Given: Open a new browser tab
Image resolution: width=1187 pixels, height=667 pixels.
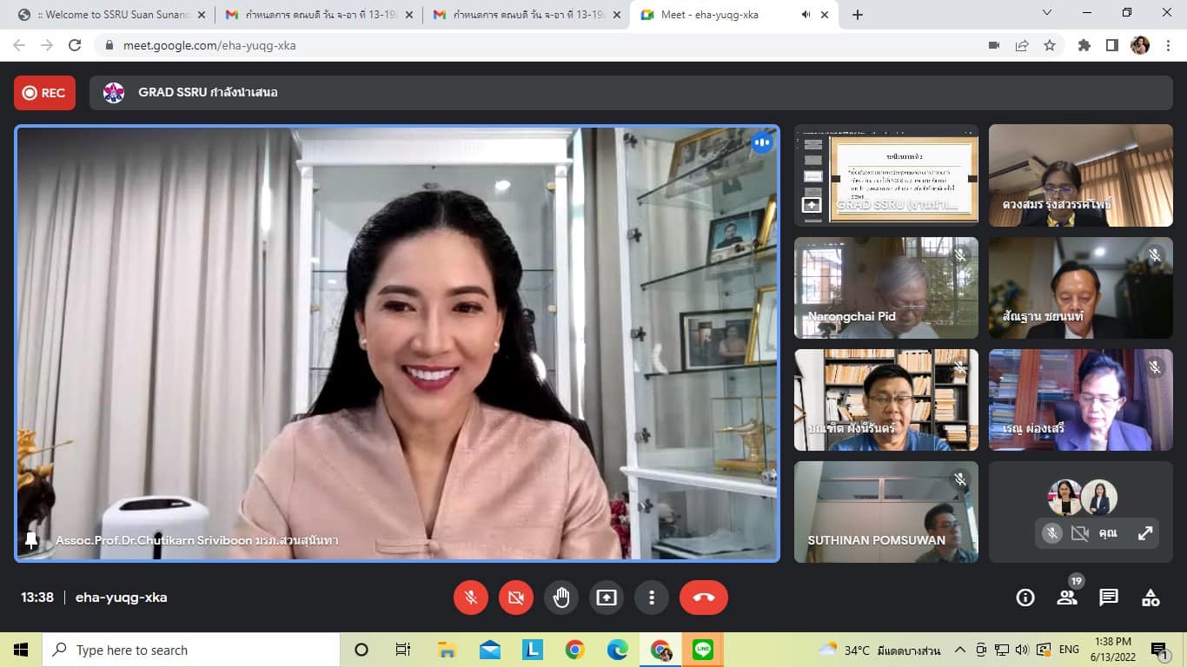Looking at the screenshot, I should click(x=858, y=15).
